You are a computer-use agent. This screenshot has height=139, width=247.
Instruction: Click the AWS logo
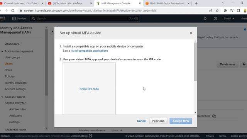click(2, 18)
